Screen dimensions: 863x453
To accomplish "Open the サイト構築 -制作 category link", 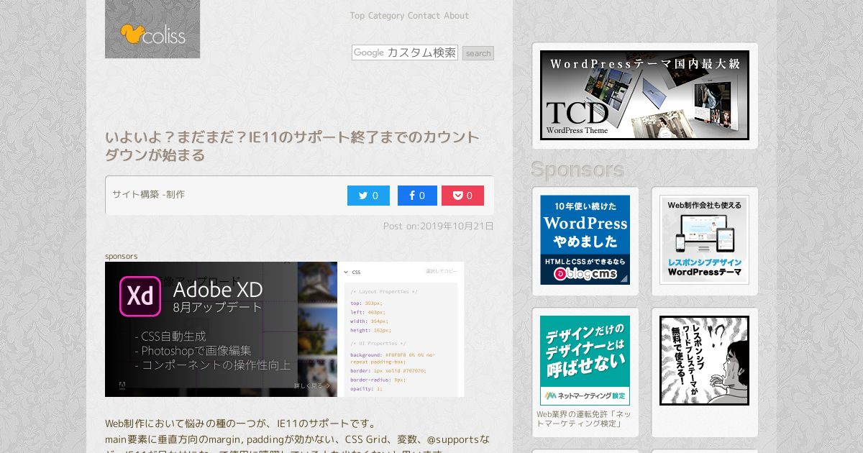I will pyautogui.click(x=148, y=194).
